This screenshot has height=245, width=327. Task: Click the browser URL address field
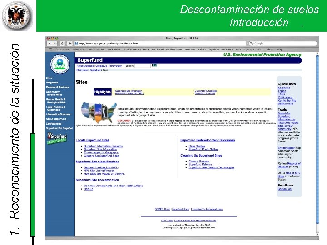tap(160, 44)
